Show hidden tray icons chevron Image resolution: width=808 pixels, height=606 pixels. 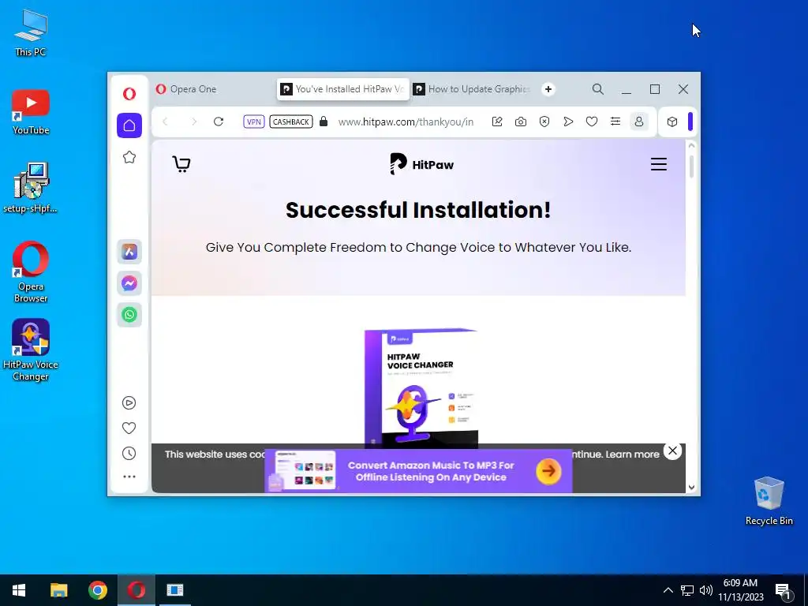pyautogui.click(x=668, y=590)
